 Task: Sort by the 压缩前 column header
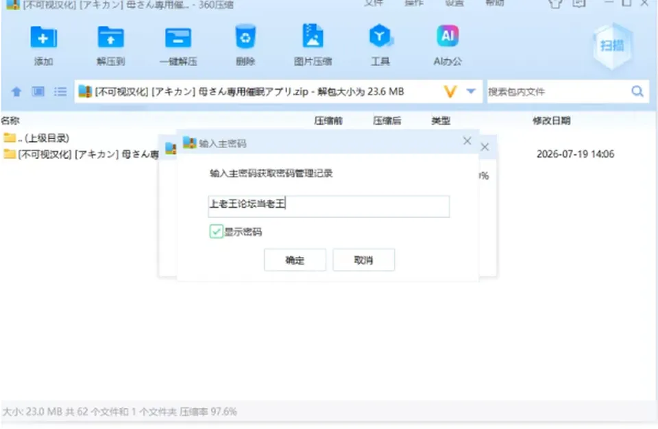click(328, 121)
